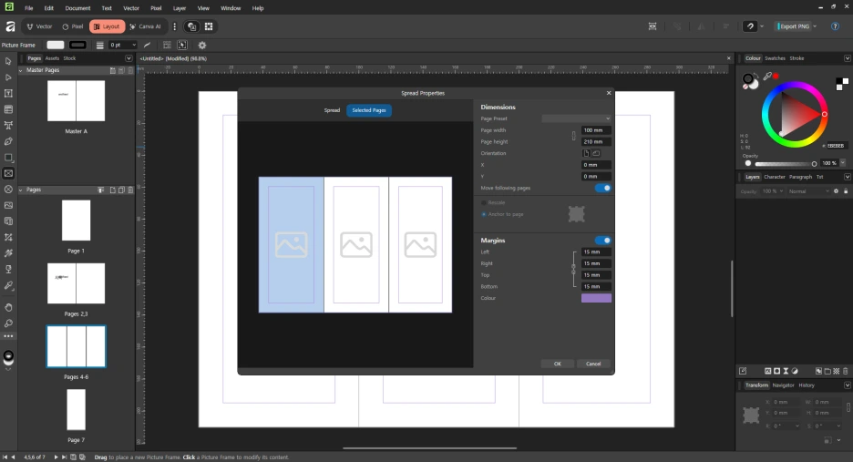
Task: Toggle the margins link chain icon
Action: click(573, 269)
